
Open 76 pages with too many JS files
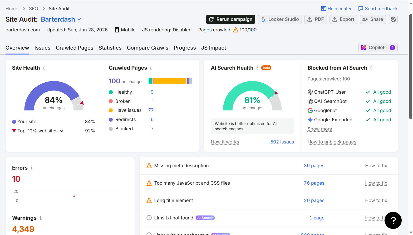point(314,183)
